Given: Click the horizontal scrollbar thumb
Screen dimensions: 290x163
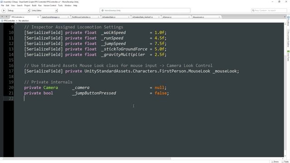Looking at the screenshot, I should [86, 158].
